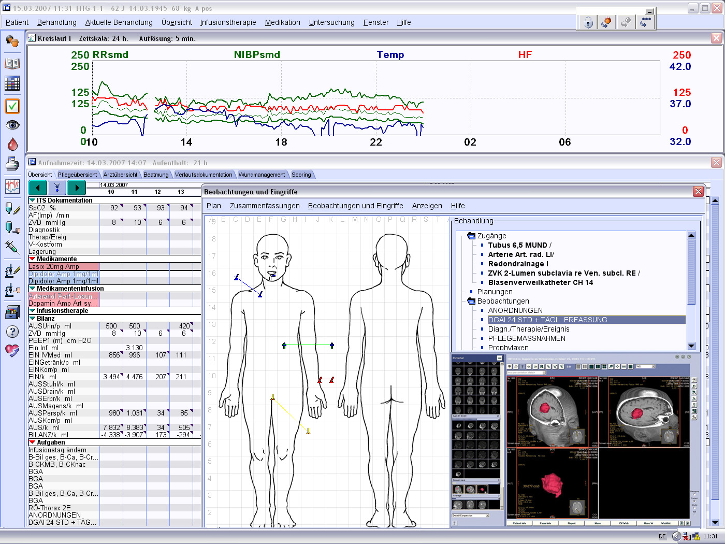The image size is (725, 544).
Task: Activate the green checkmark validation icon
Action: coord(12,106)
